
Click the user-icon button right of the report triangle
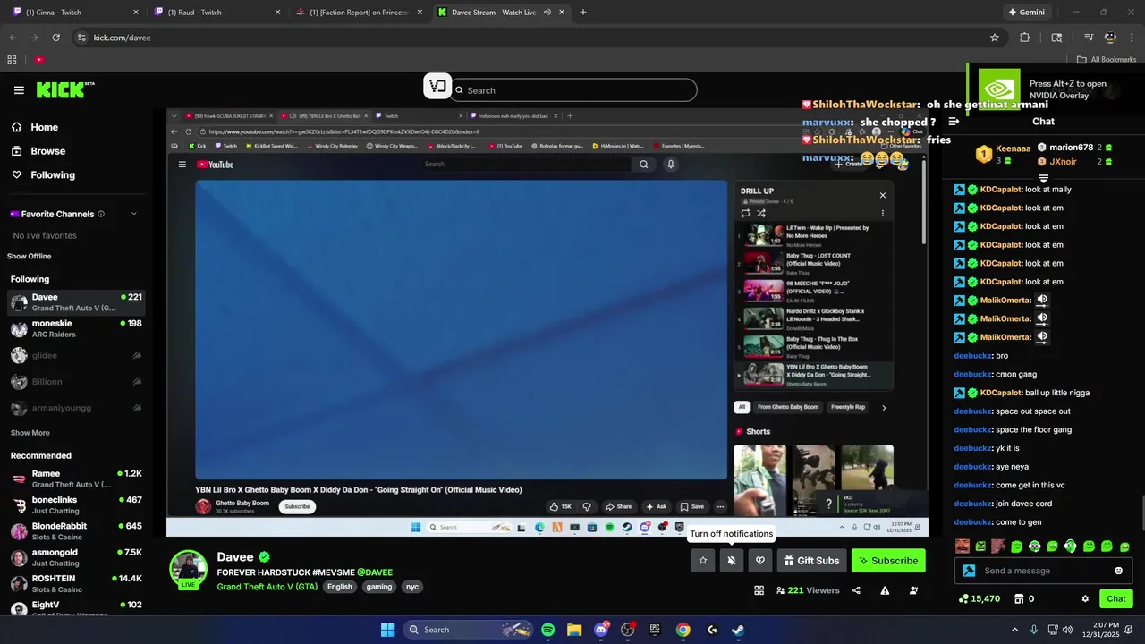point(913,590)
